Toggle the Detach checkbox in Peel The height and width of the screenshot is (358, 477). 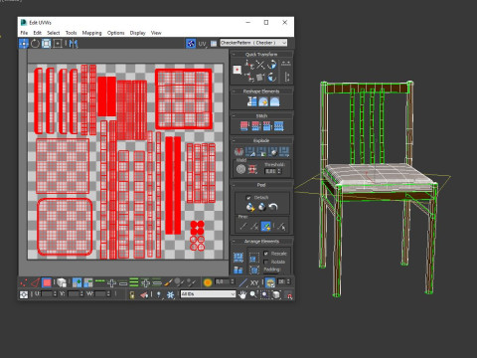[248, 198]
